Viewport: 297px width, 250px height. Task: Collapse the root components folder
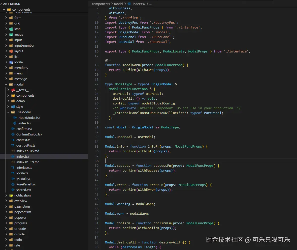coord(4,9)
